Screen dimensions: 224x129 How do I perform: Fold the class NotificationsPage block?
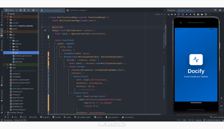click(x=49, y=17)
